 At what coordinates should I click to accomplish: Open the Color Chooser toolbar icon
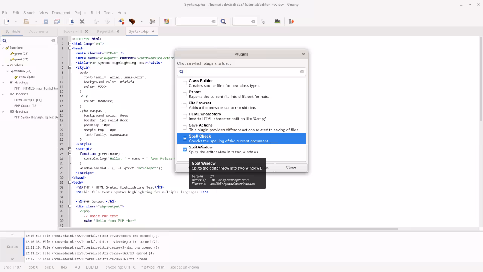pos(167,22)
